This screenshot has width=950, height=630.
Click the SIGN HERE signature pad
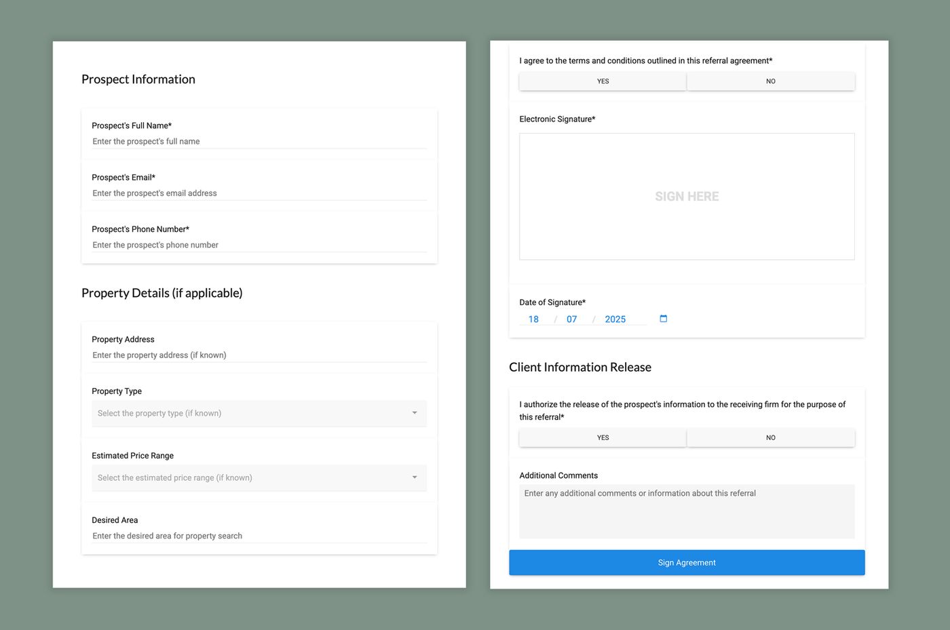[687, 196]
